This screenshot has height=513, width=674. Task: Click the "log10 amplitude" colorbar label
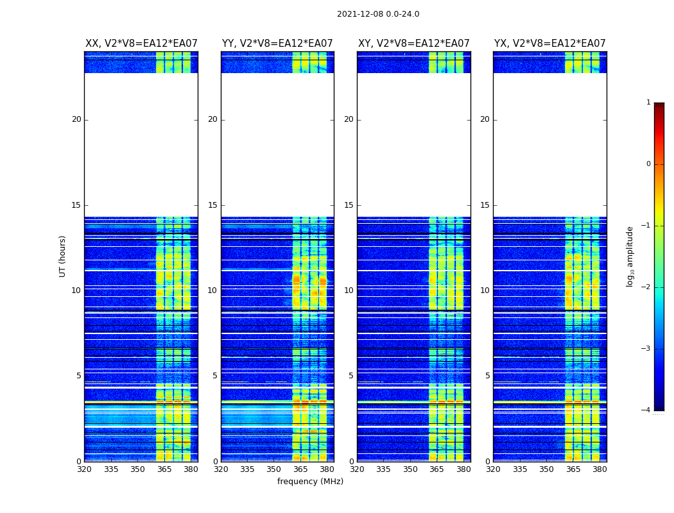pos(630,256)
